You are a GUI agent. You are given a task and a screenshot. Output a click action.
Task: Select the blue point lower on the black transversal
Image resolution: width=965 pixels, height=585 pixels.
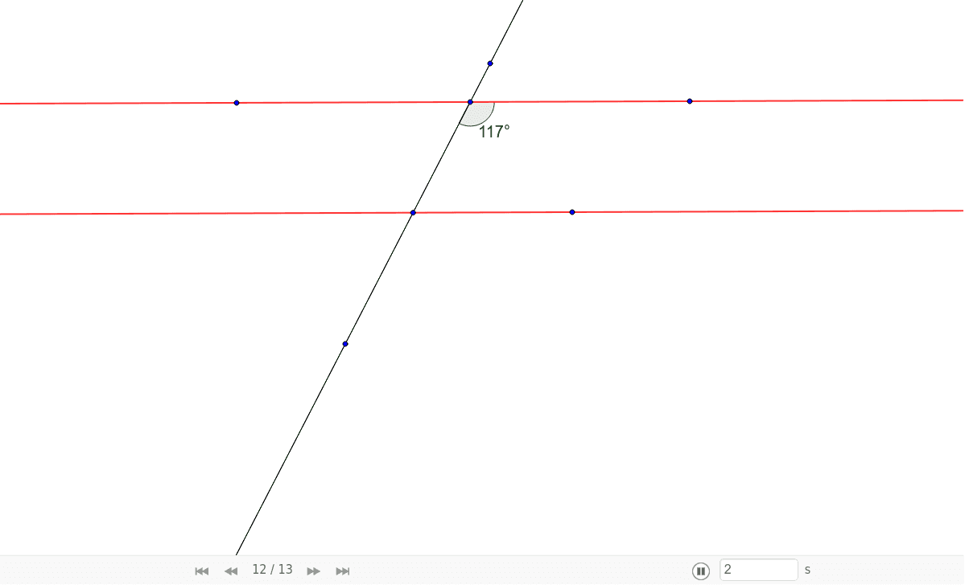(345, 343)
